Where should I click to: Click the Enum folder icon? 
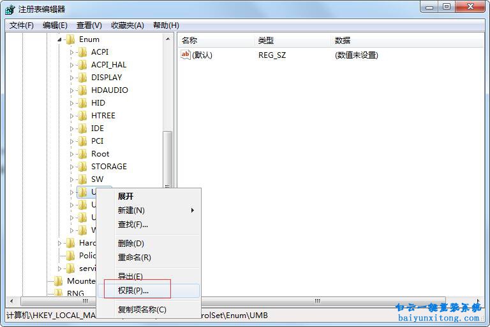click(x=71, y=39)
